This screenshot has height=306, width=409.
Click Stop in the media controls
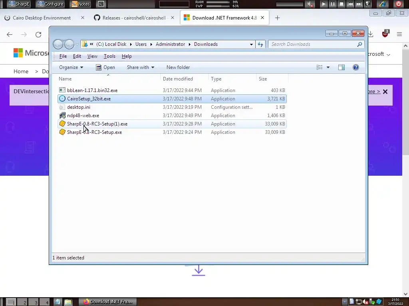pos(341,4)
